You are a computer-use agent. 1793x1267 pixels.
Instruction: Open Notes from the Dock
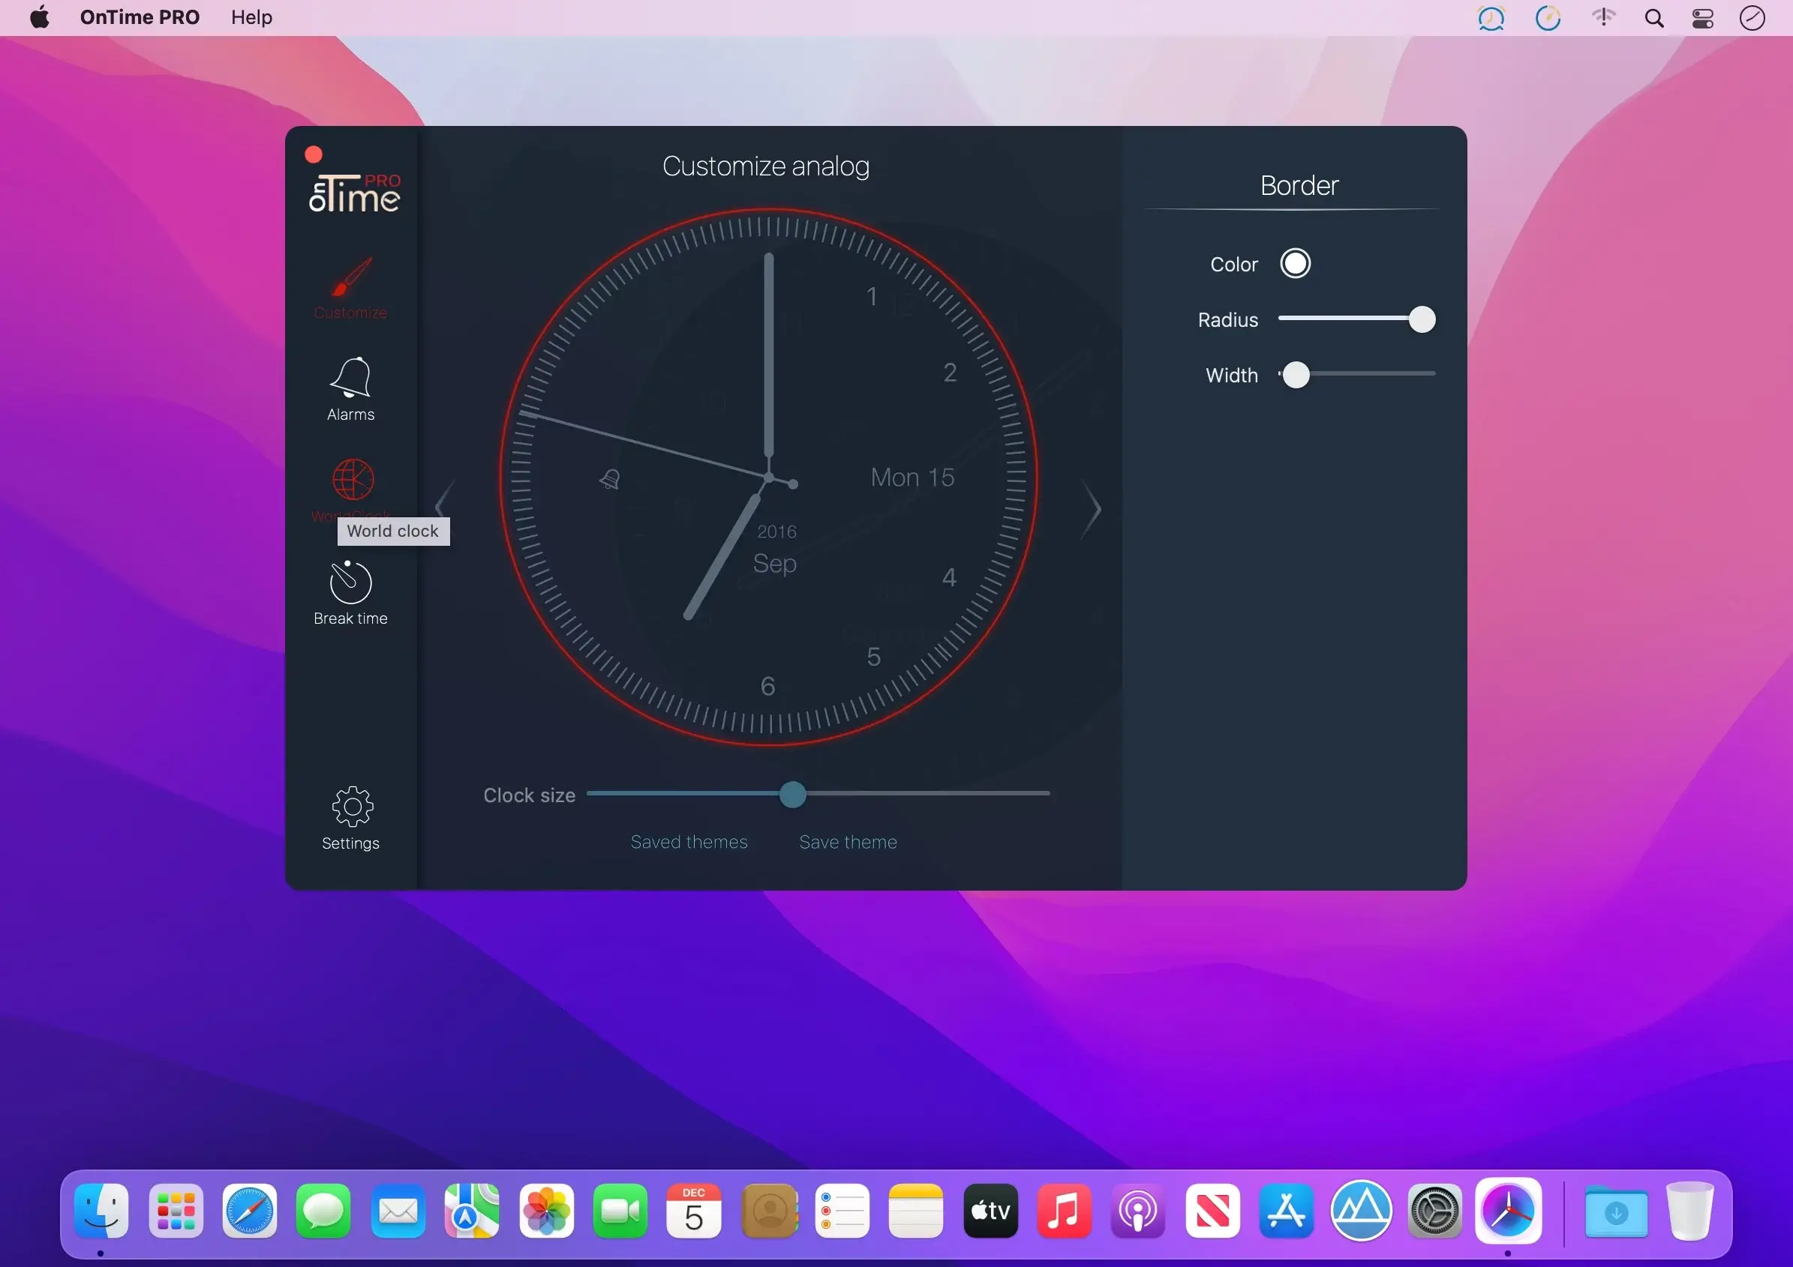[916, 1211]
